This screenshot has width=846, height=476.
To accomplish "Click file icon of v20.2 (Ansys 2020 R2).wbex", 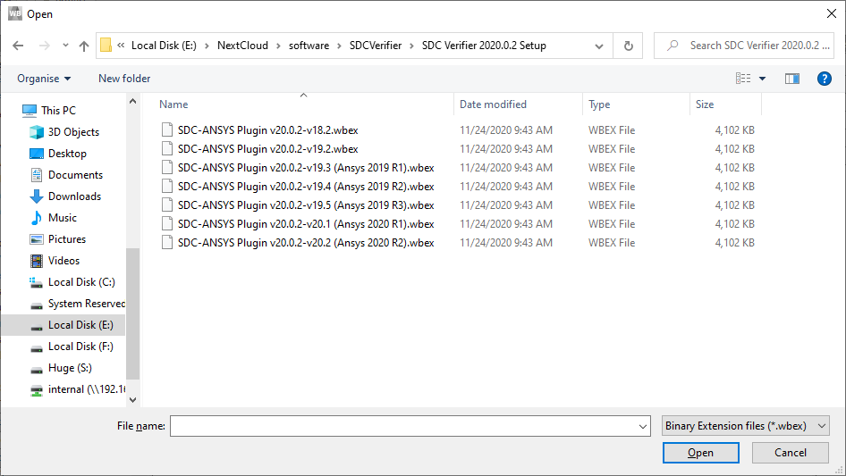I will pos(167,243).
